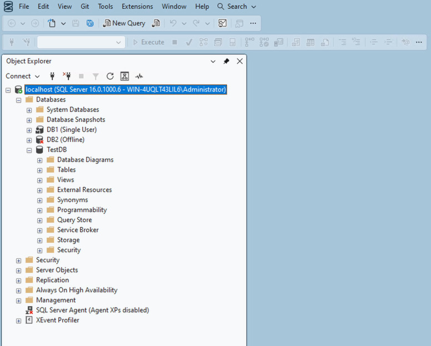The height and width of the screenshot is (346, 431).
Task: Select the Programmability folder
Action: 82,210
